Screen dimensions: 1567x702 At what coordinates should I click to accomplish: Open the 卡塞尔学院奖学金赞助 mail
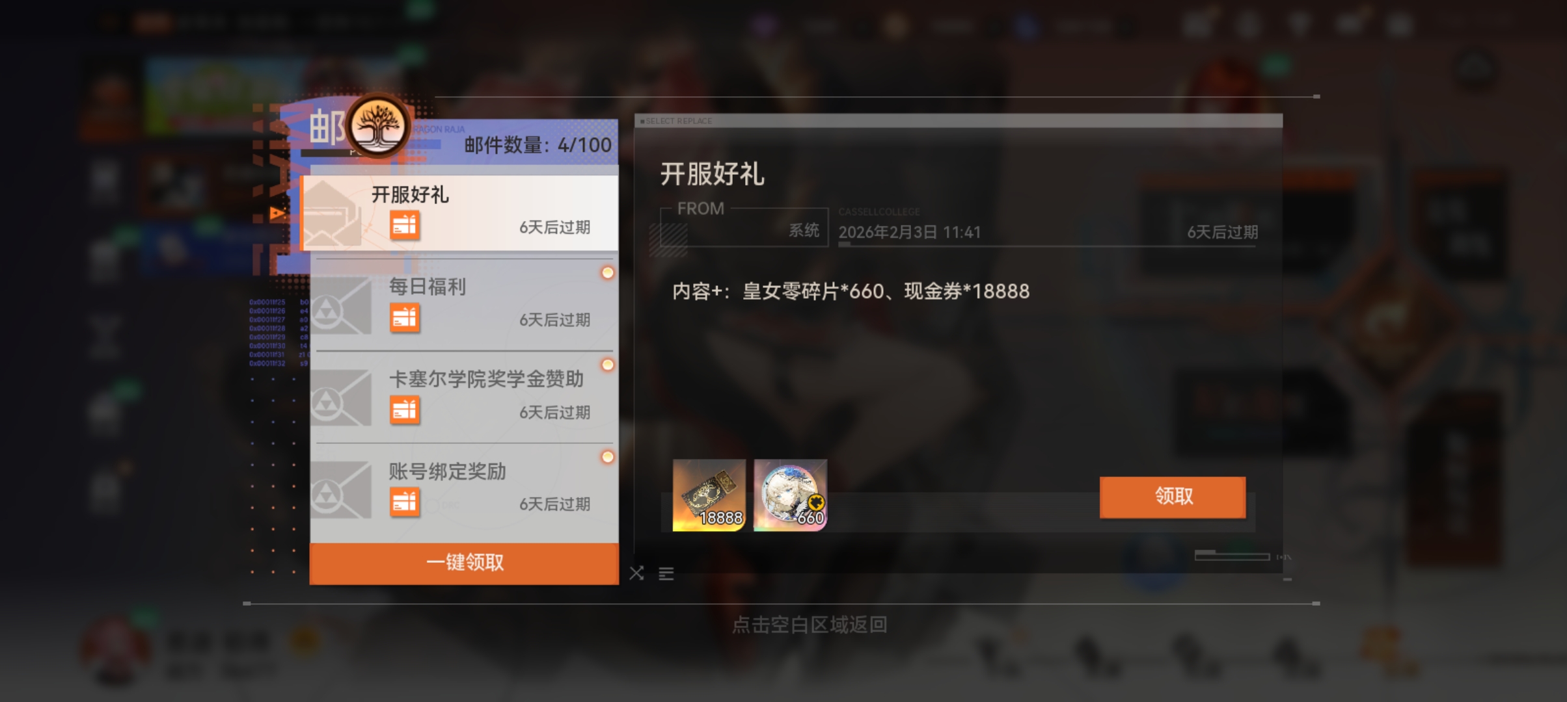click(464, 397)
